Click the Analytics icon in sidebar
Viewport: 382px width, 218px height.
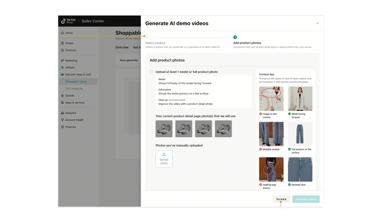(62, 113)
